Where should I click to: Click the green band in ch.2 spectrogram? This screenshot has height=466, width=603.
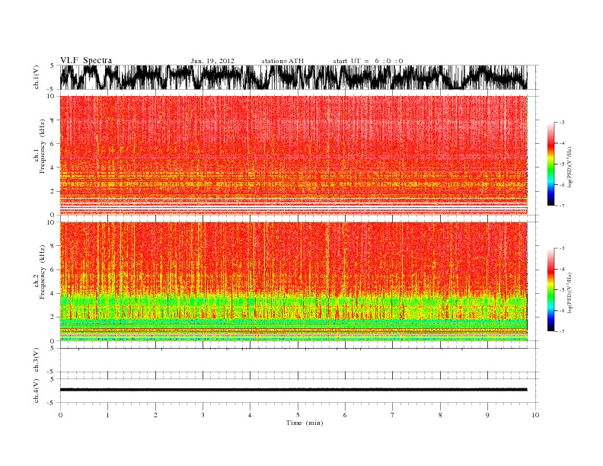293,301
